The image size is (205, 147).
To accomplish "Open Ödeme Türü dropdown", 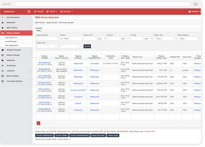I will coord(165,39).
